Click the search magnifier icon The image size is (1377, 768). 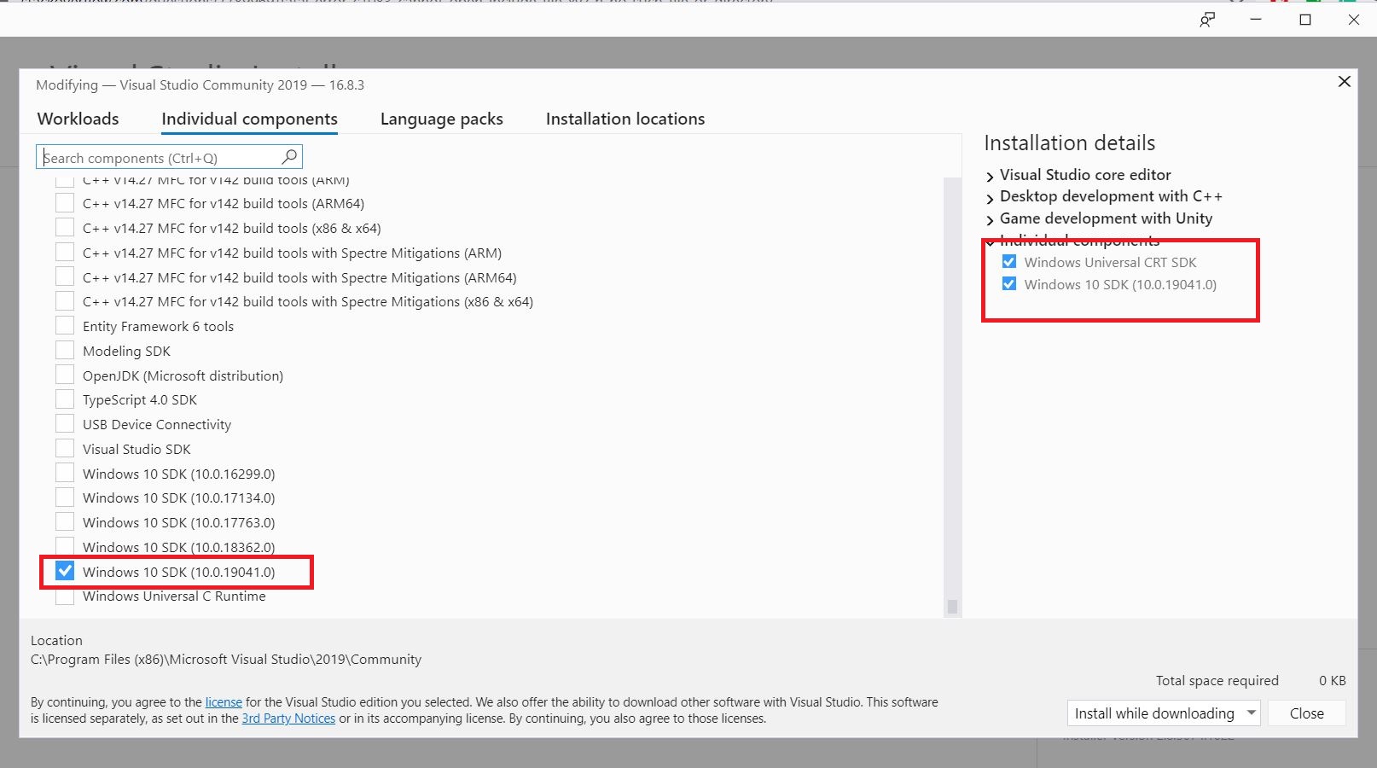pos(290,157)
